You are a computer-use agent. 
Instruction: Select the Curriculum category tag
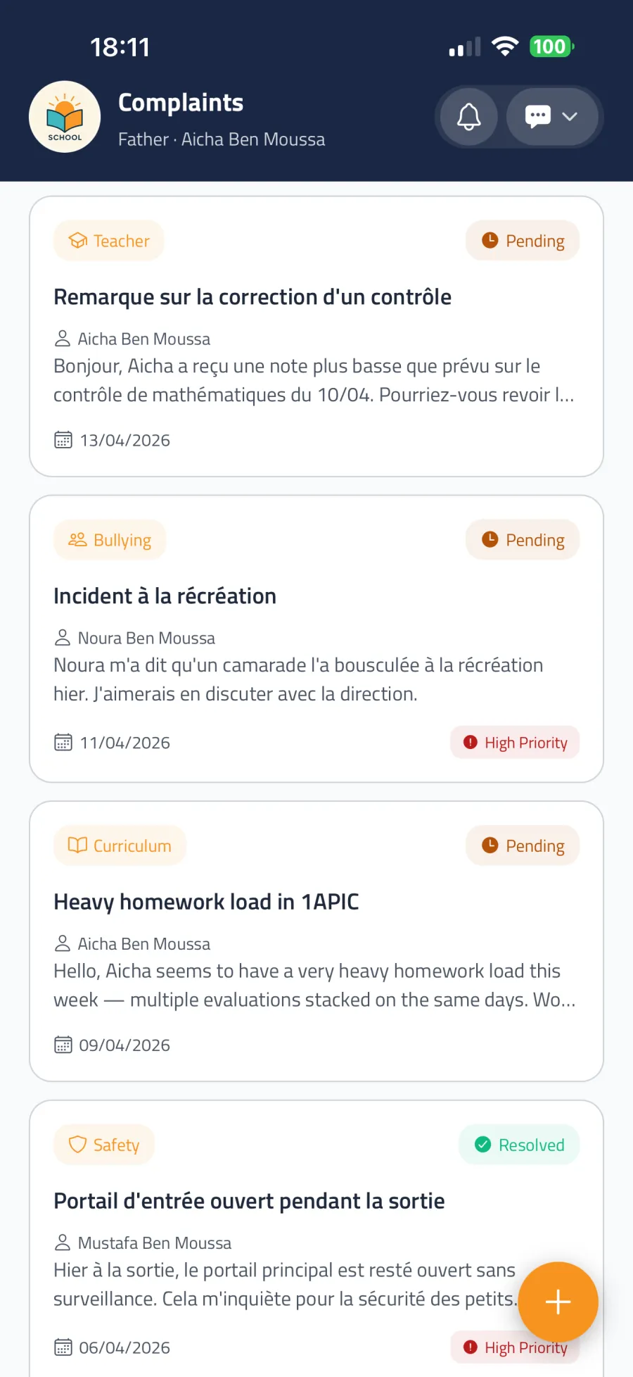[120, 845]
